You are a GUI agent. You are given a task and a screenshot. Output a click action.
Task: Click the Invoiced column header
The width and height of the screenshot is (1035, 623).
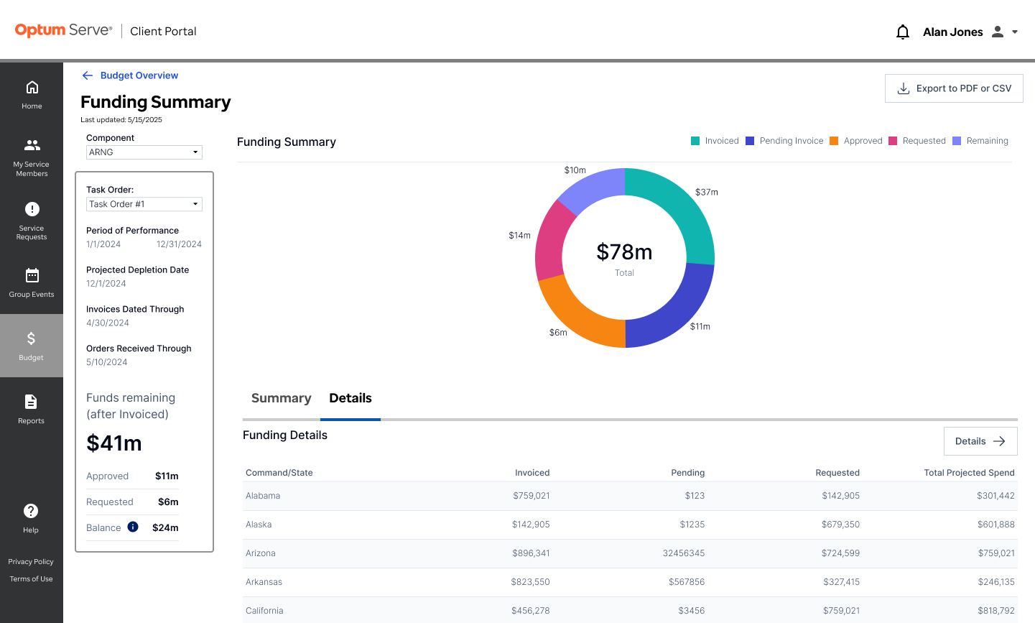tap(532, 473)
